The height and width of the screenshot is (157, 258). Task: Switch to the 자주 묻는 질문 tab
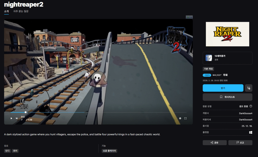coord(21,11)
